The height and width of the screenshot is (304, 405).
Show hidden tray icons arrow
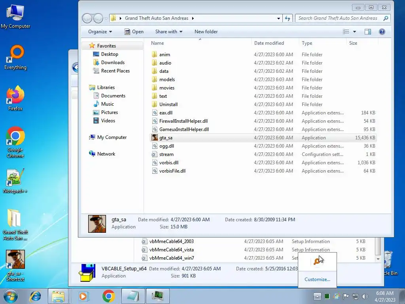[x=318, y=296]
